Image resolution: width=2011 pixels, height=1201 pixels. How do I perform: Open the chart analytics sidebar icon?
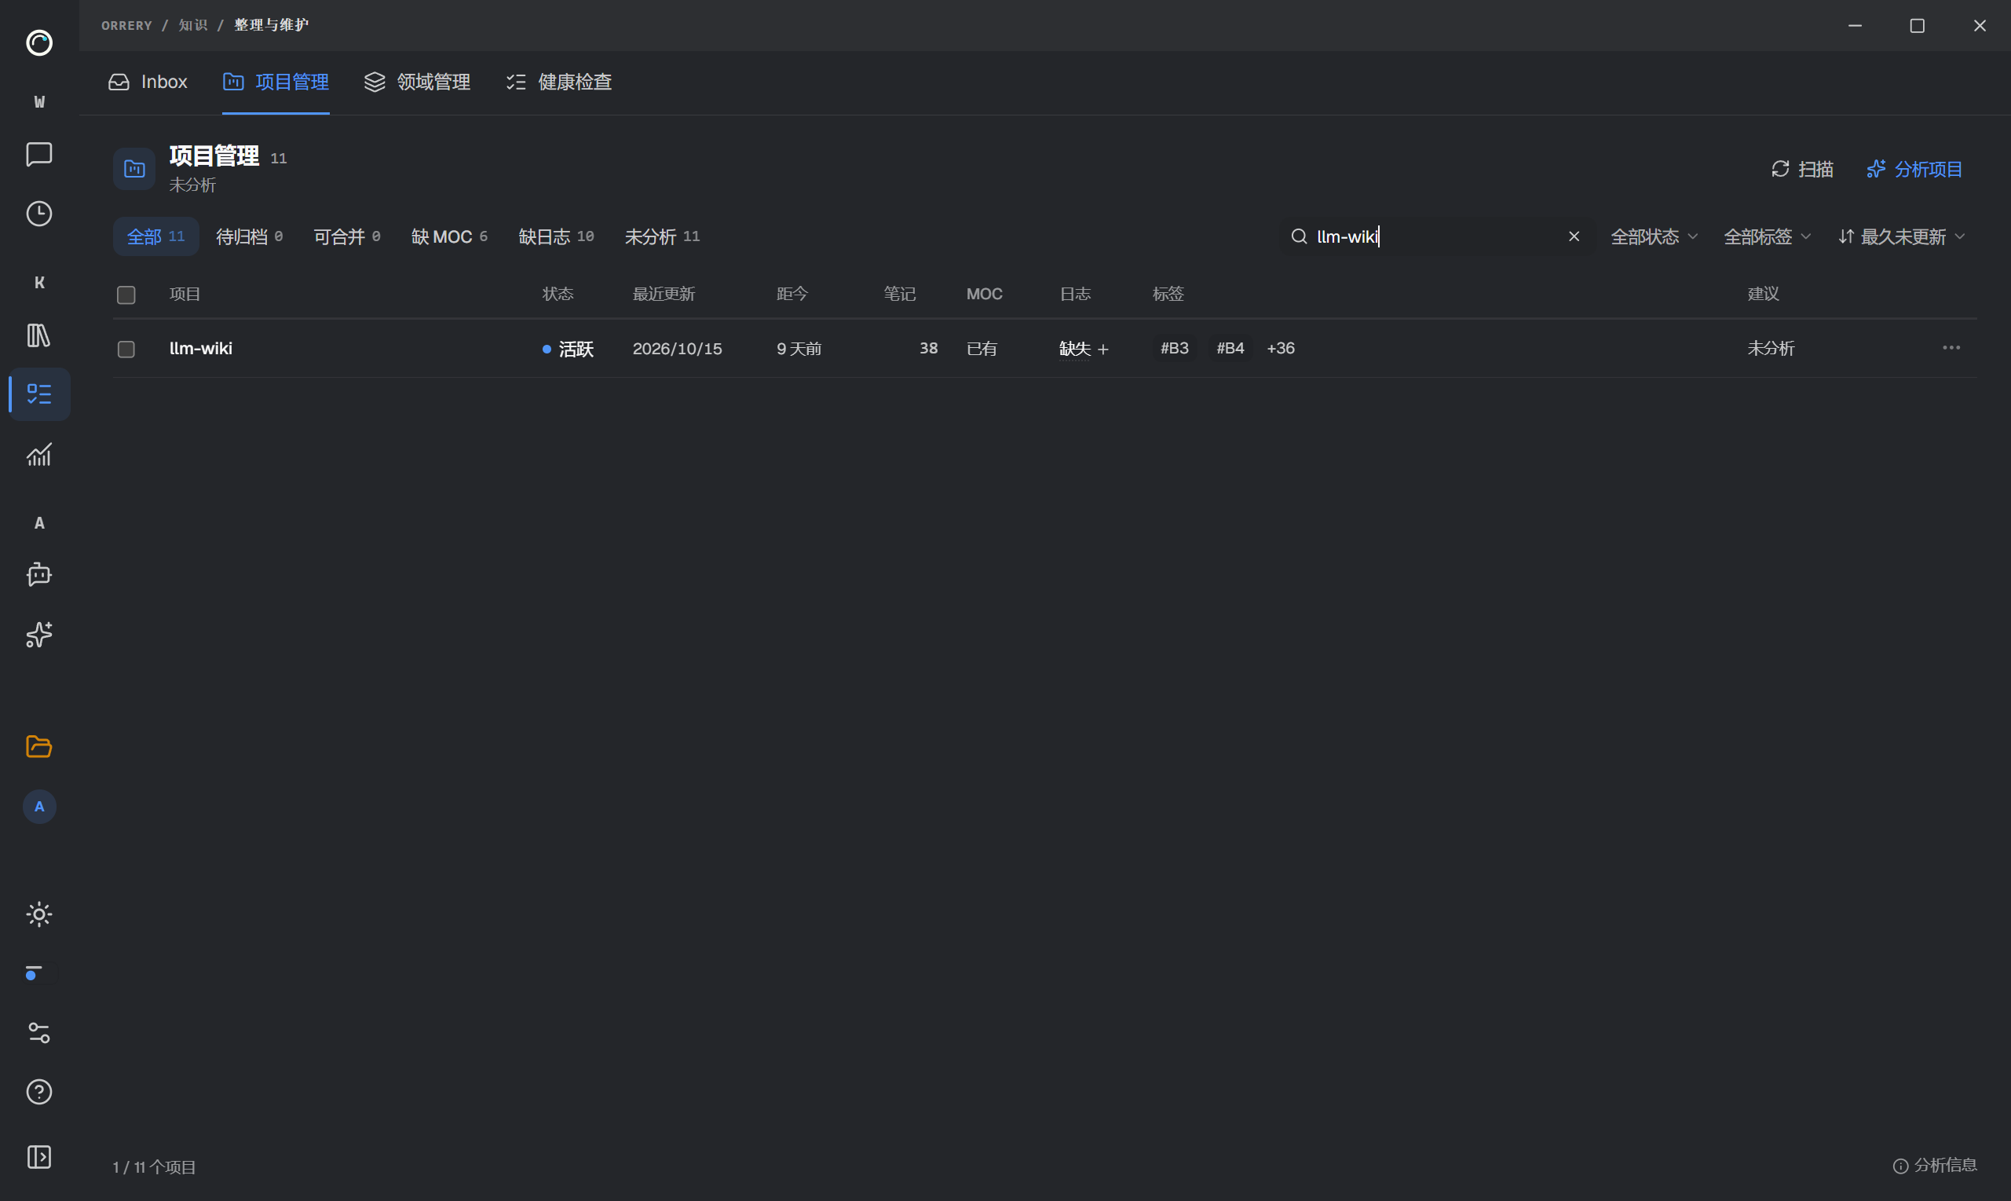coord(38,455)
